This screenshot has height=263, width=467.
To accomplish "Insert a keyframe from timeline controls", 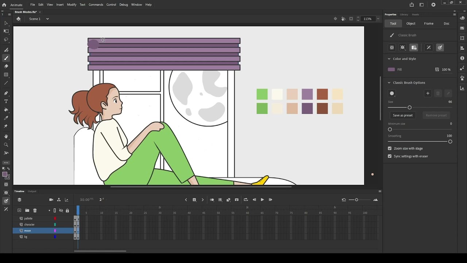I will pyautogui.click(x=194, y=200).
